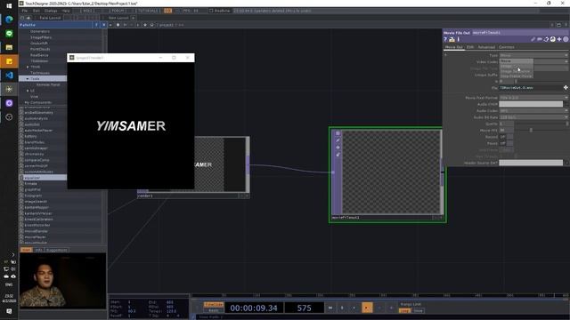Click the New Layout button
Screen dimensions: 570x320
click(x=118, y=18)
